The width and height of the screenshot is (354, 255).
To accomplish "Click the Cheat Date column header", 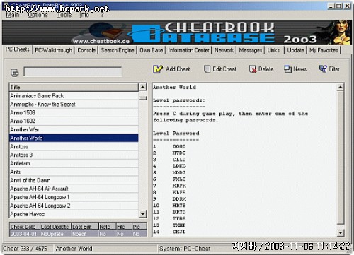I will click(x=25, y=226).
